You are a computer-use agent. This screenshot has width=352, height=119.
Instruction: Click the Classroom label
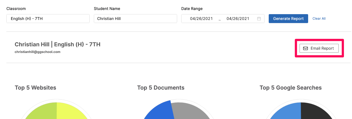click(x=16, y=9)
